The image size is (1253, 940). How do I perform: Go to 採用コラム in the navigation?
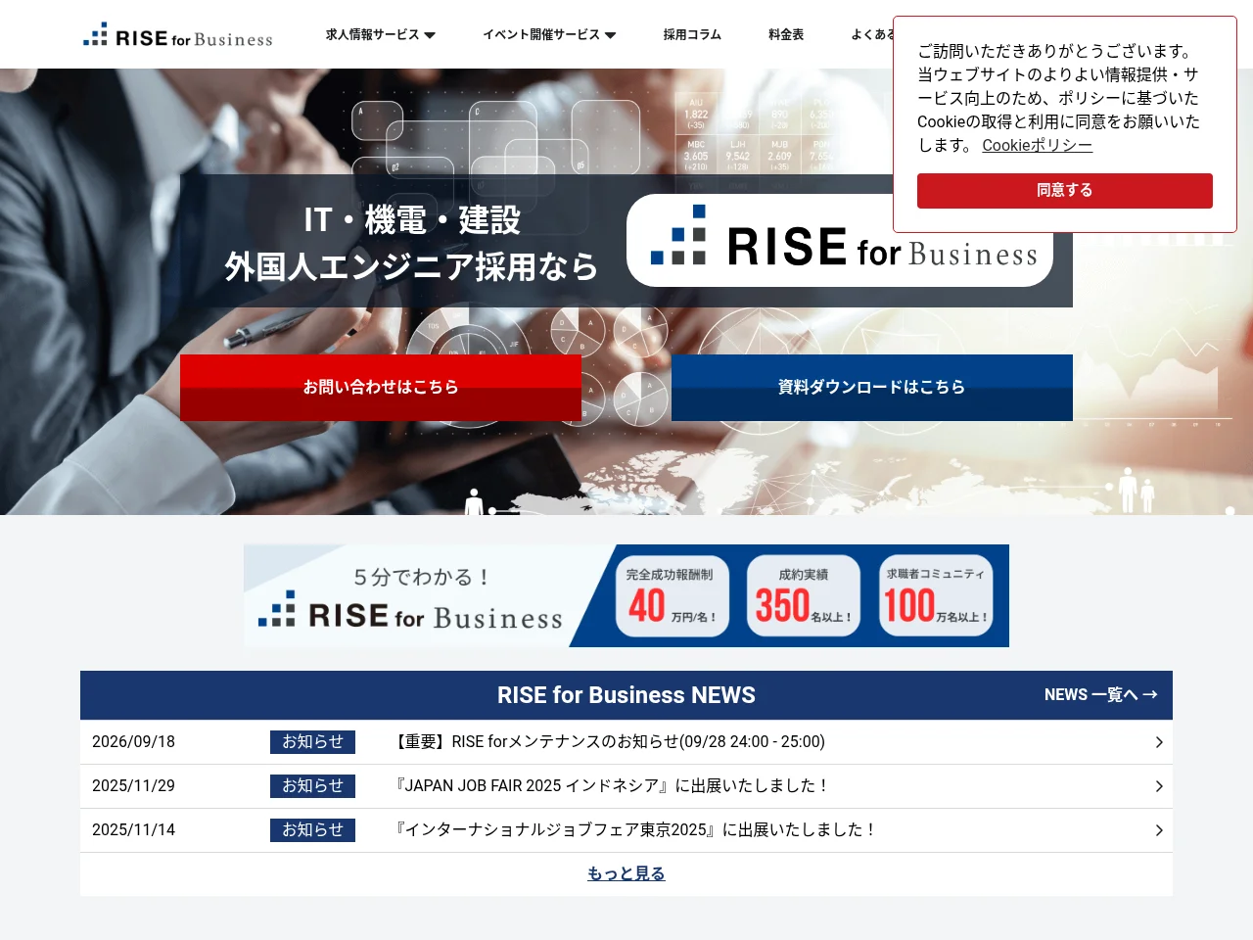692,34
